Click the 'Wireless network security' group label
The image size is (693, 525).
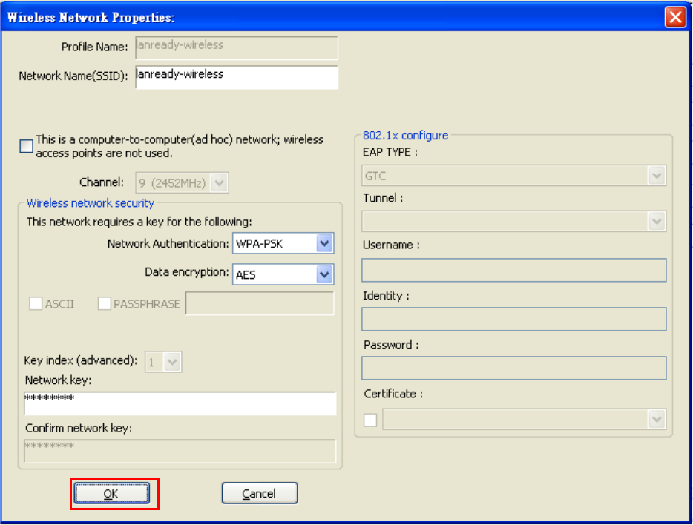91,203
